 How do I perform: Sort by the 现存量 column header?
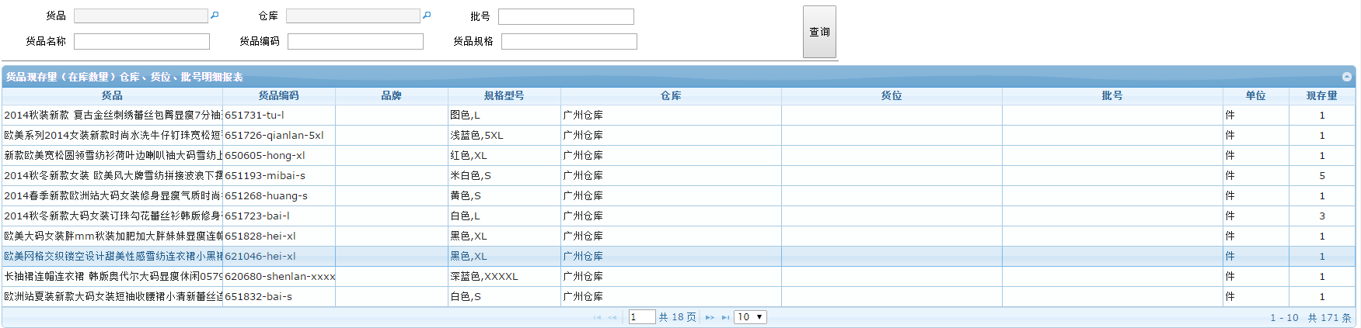tap(1321, 96)
